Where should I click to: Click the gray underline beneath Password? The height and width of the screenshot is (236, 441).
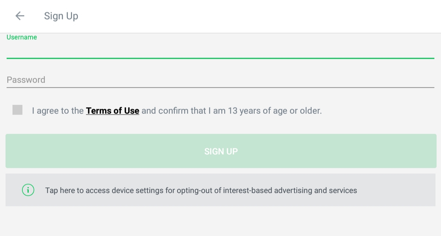pyautogui.click(x=220, y=87)
